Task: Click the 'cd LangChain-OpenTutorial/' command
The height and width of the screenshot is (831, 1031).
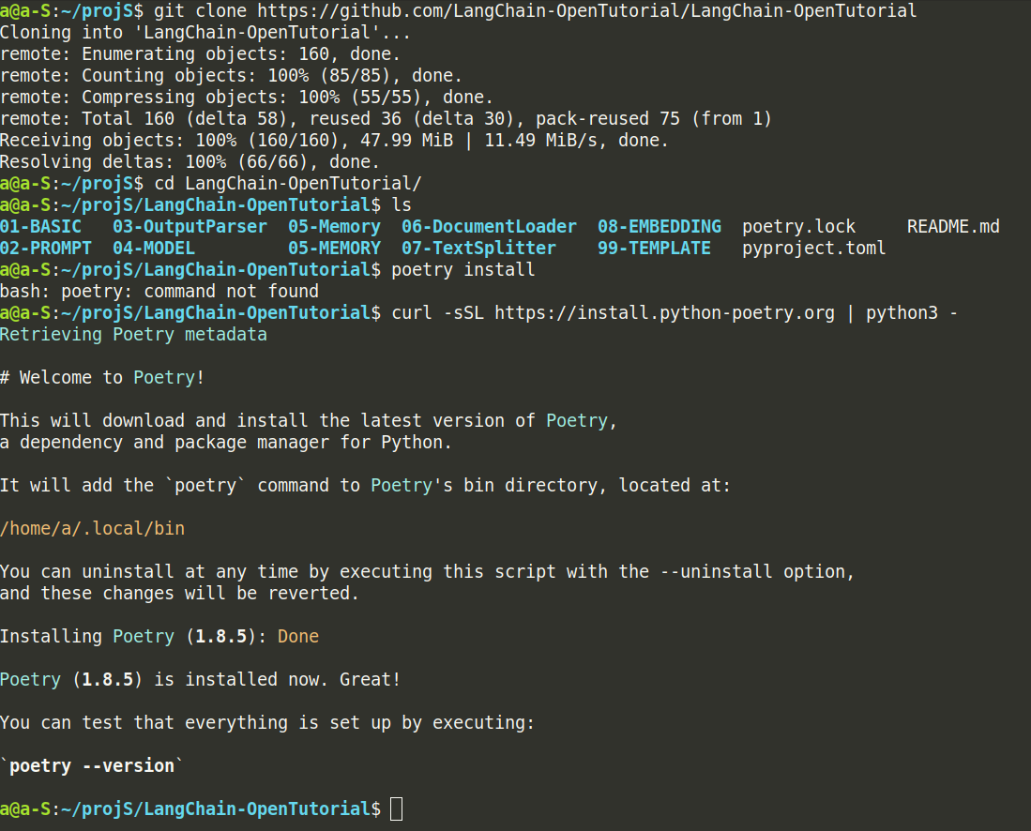Action: (288, 184)
